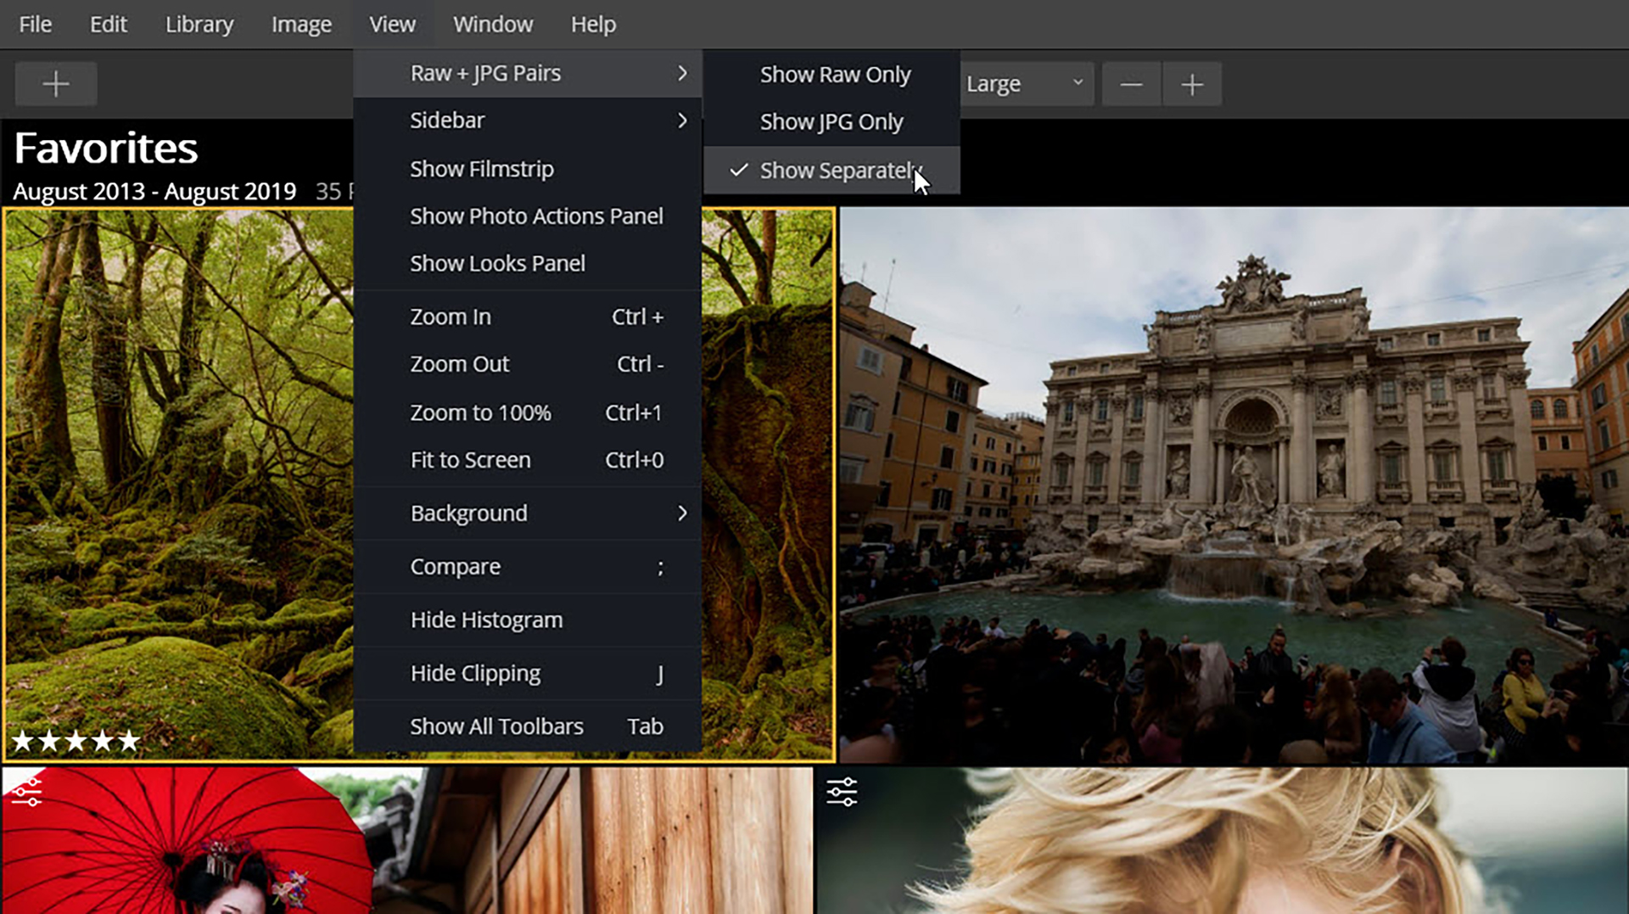The height and width of the screenshot is (914, 1629).
Task: Click the plus icon to enlarge thumbnails
Action: [1191, 83]
